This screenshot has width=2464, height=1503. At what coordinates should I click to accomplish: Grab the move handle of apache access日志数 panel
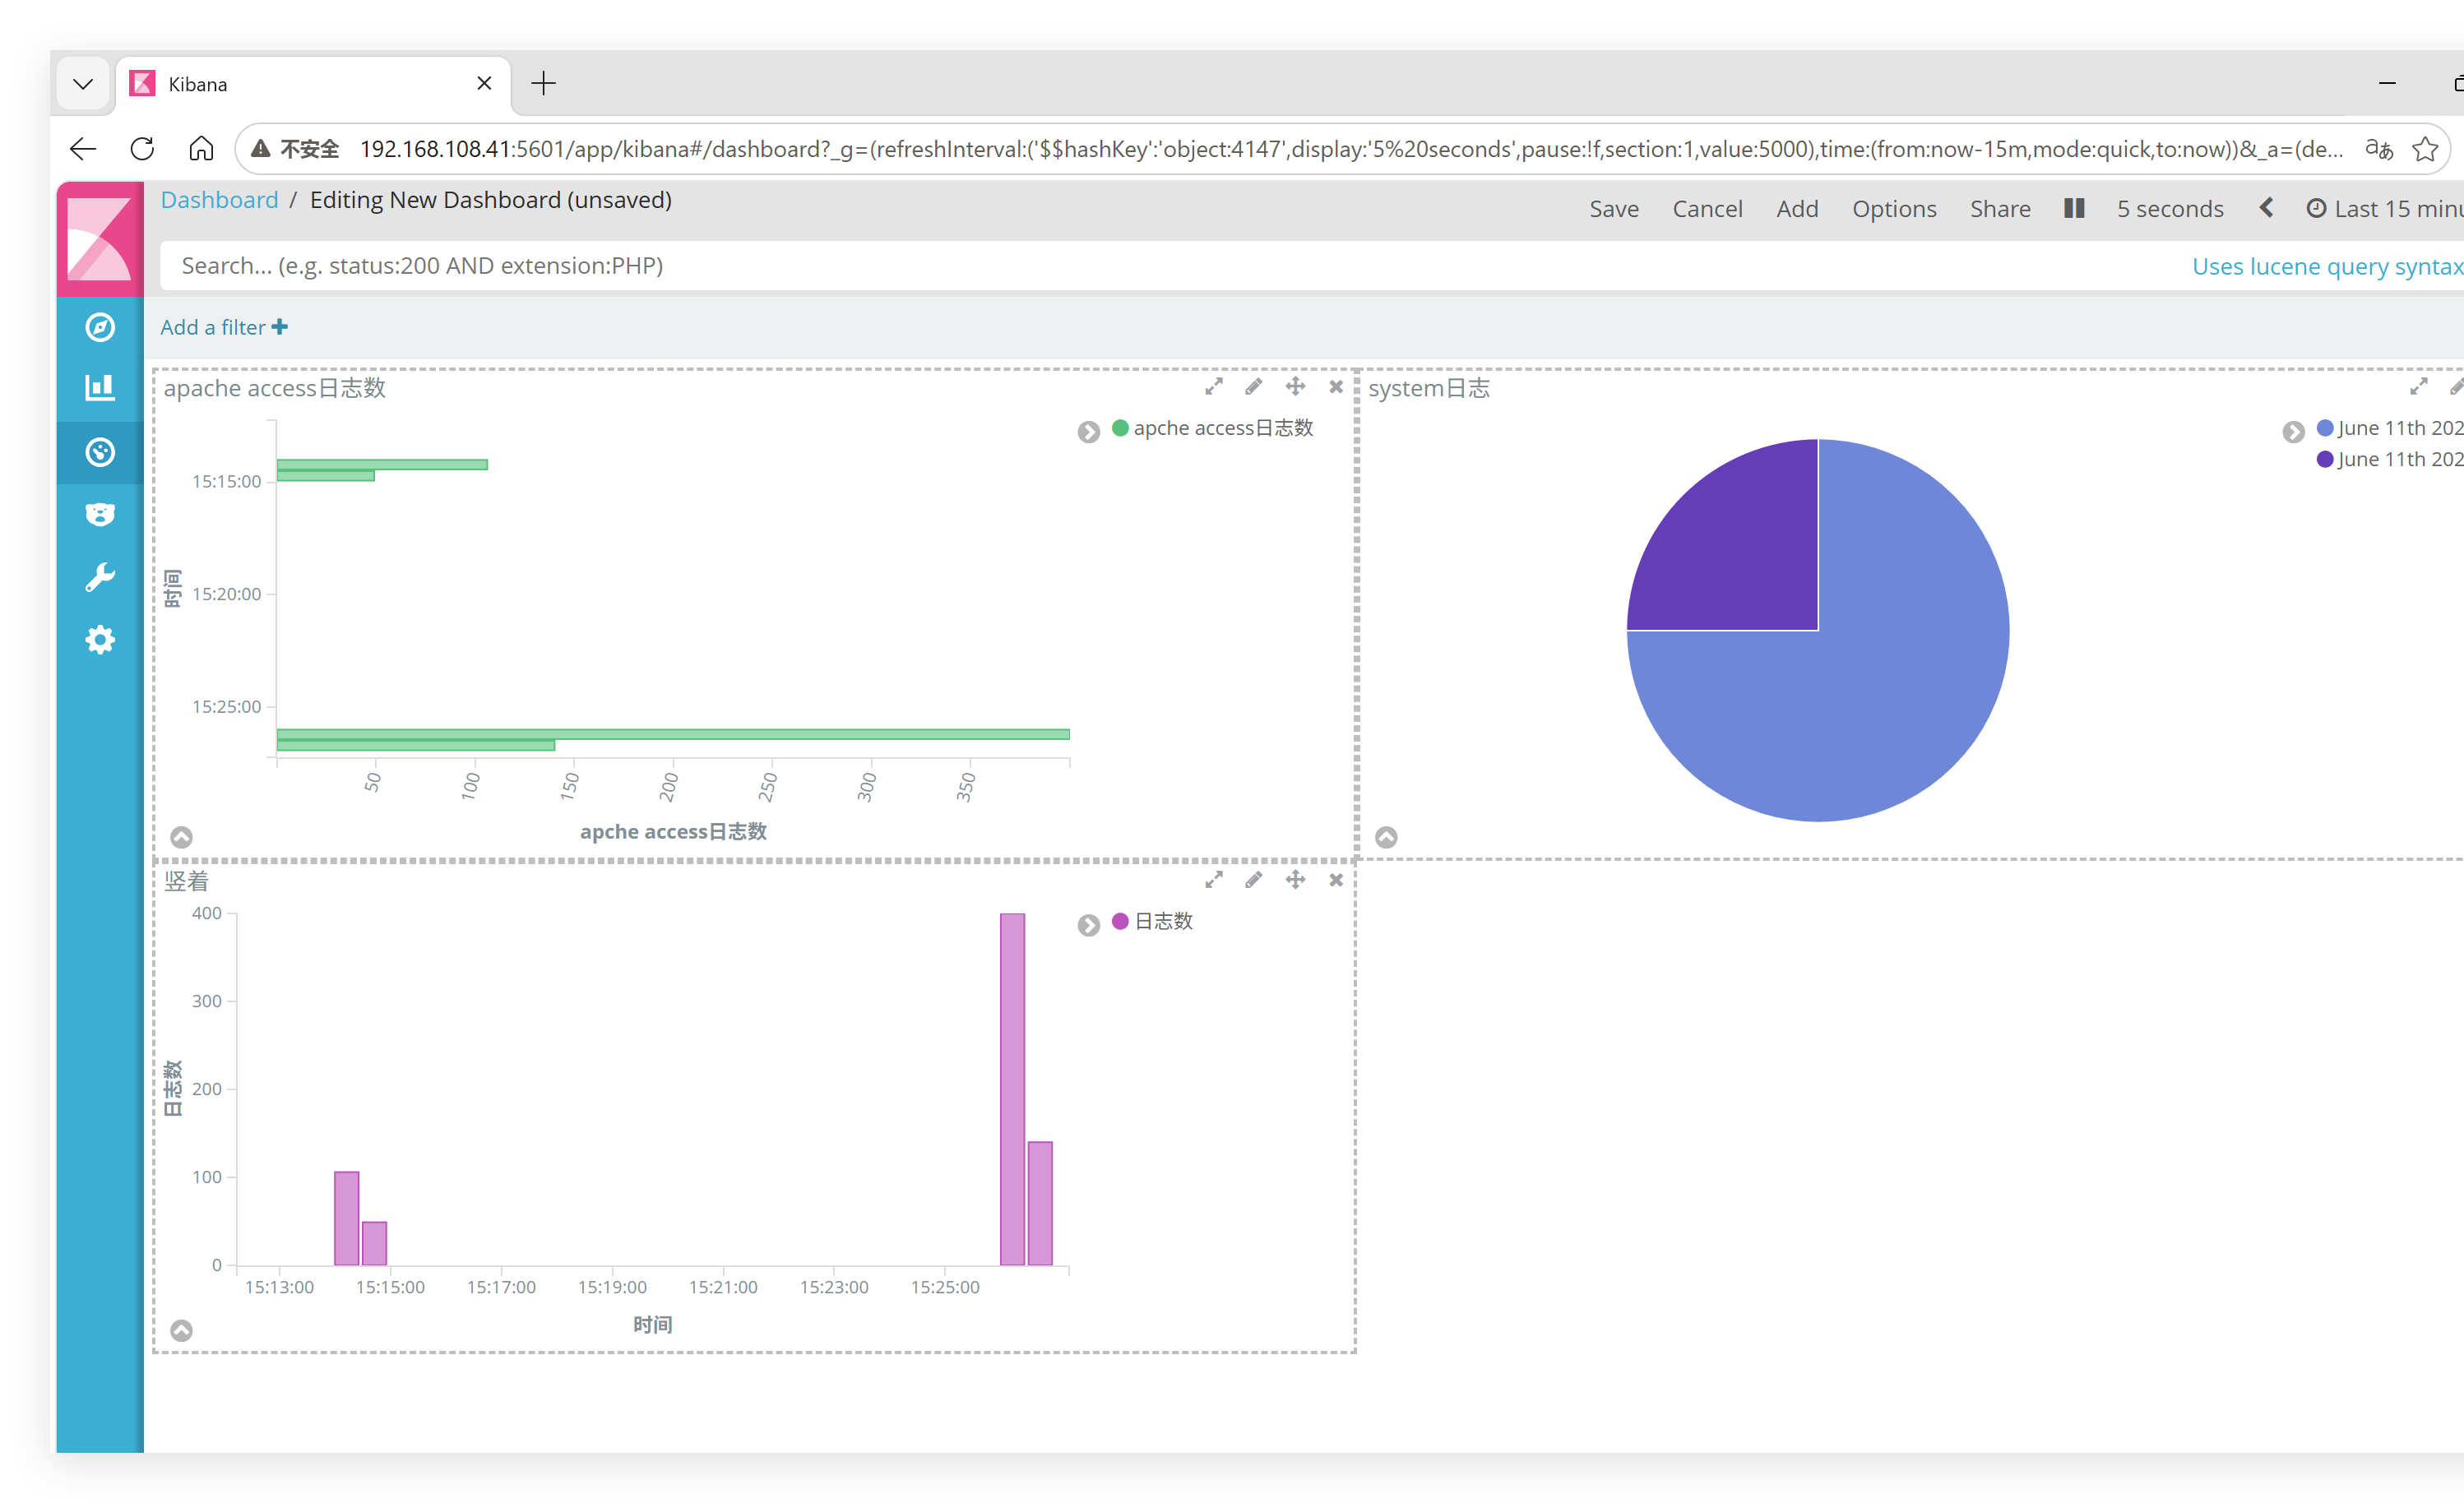coord(1295,387)
